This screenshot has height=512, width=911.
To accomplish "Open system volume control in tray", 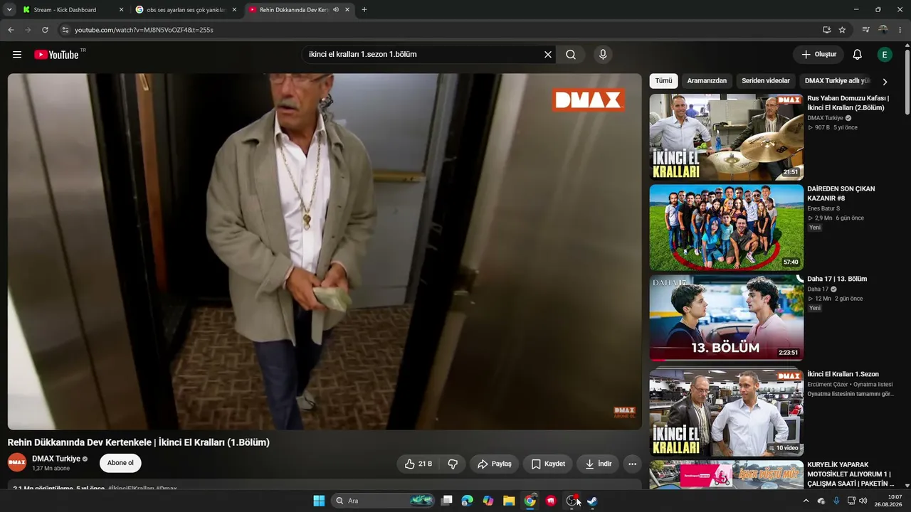I will coord(863,501).
